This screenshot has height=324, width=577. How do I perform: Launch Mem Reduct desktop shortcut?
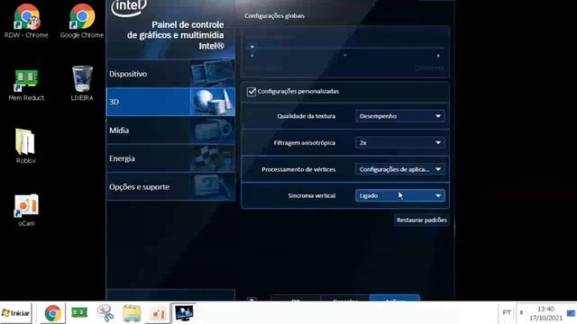pos(26,85)
